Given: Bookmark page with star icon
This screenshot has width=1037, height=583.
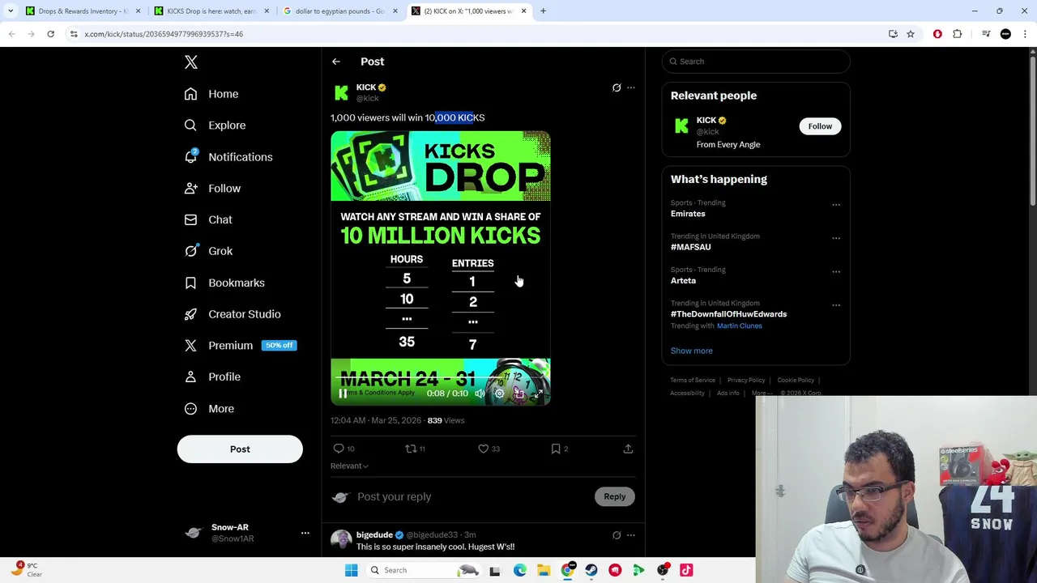Looking at the screenshot, I should click(x=911, y=34).
